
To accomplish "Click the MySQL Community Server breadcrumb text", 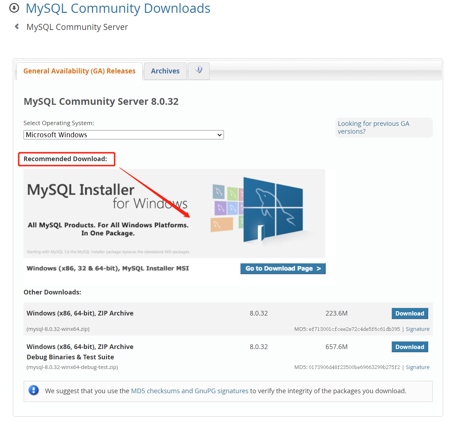I will click(x=77, y=27).
